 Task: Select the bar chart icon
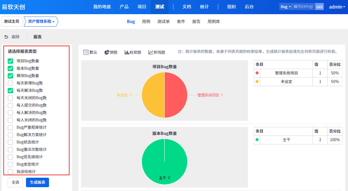click(127, 52)
